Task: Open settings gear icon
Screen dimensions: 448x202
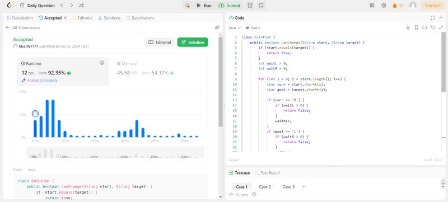Action: point(384,6)
